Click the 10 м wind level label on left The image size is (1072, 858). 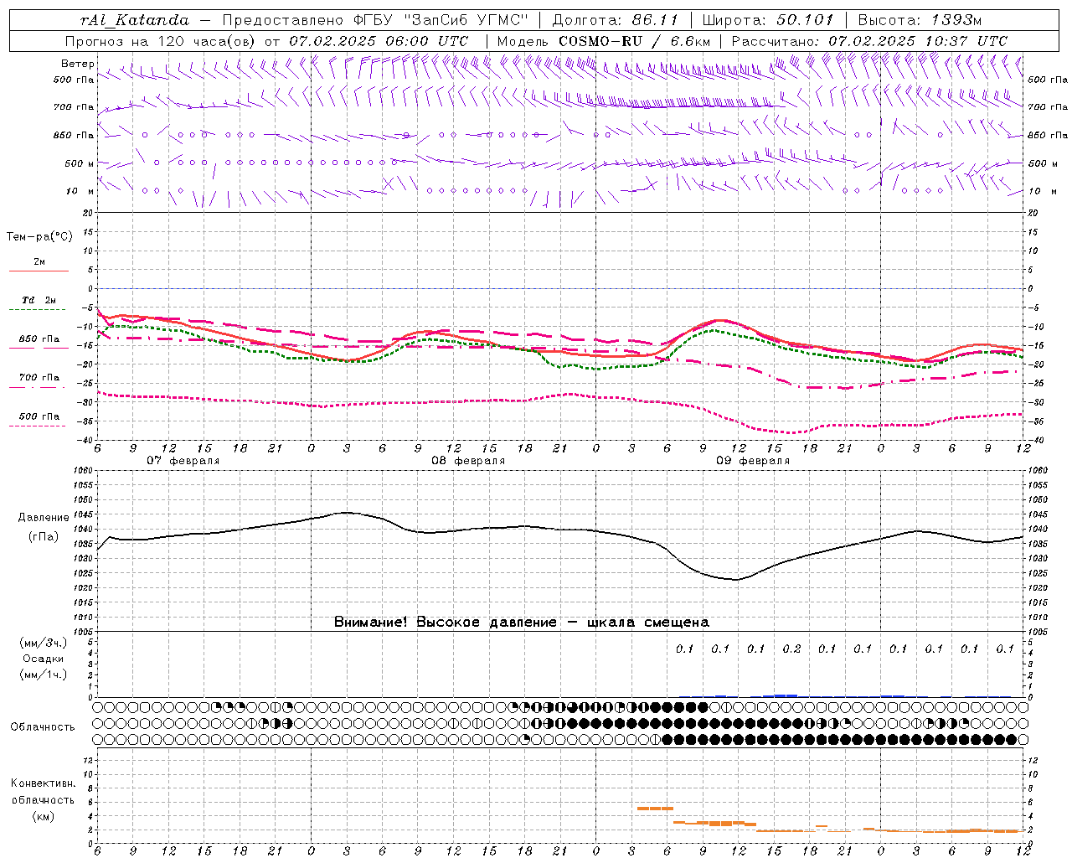80,191
